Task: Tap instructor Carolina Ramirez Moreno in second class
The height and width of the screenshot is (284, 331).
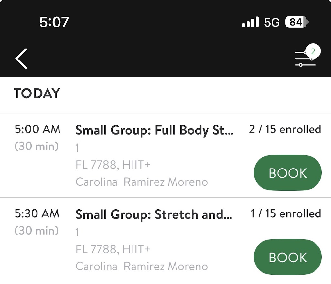Action: 141,266
